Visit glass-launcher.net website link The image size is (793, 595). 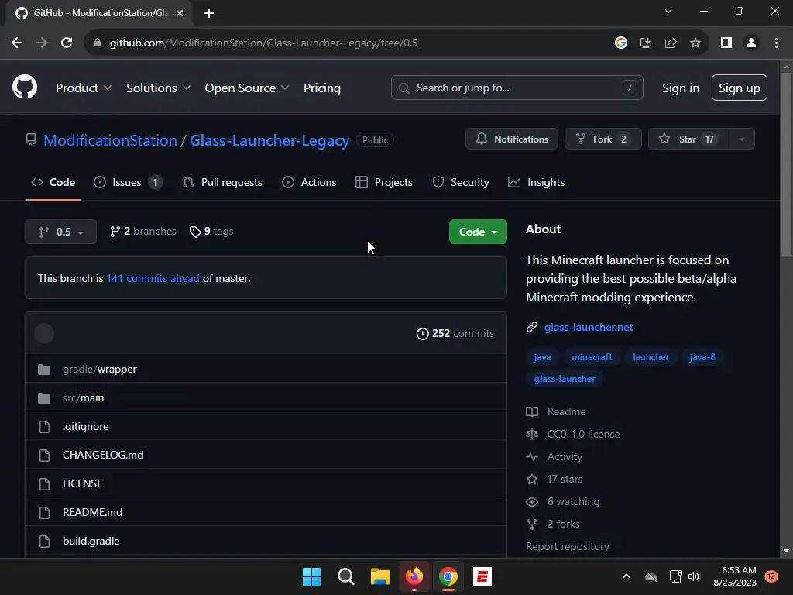tap(589, 328)
